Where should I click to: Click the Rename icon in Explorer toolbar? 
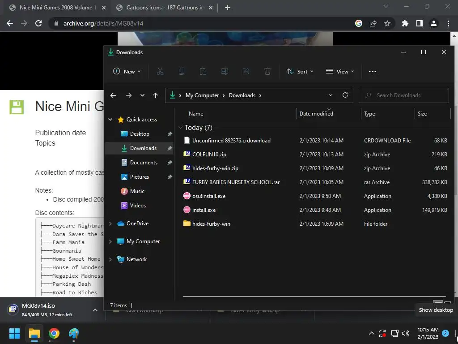tap(225, 71)
